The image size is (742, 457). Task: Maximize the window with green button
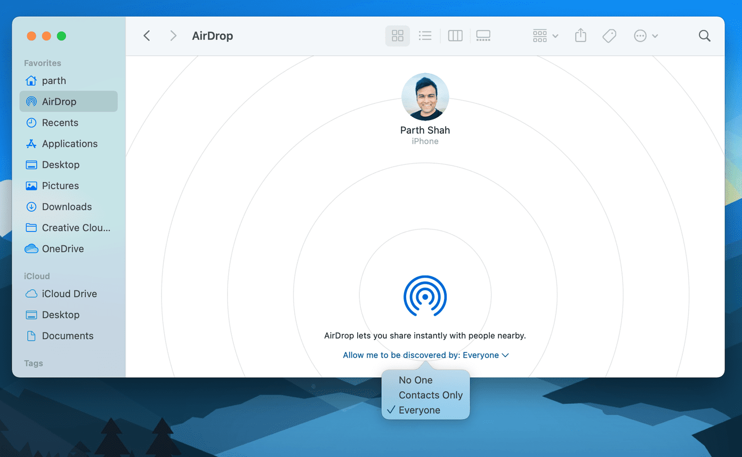coord(61,36)
